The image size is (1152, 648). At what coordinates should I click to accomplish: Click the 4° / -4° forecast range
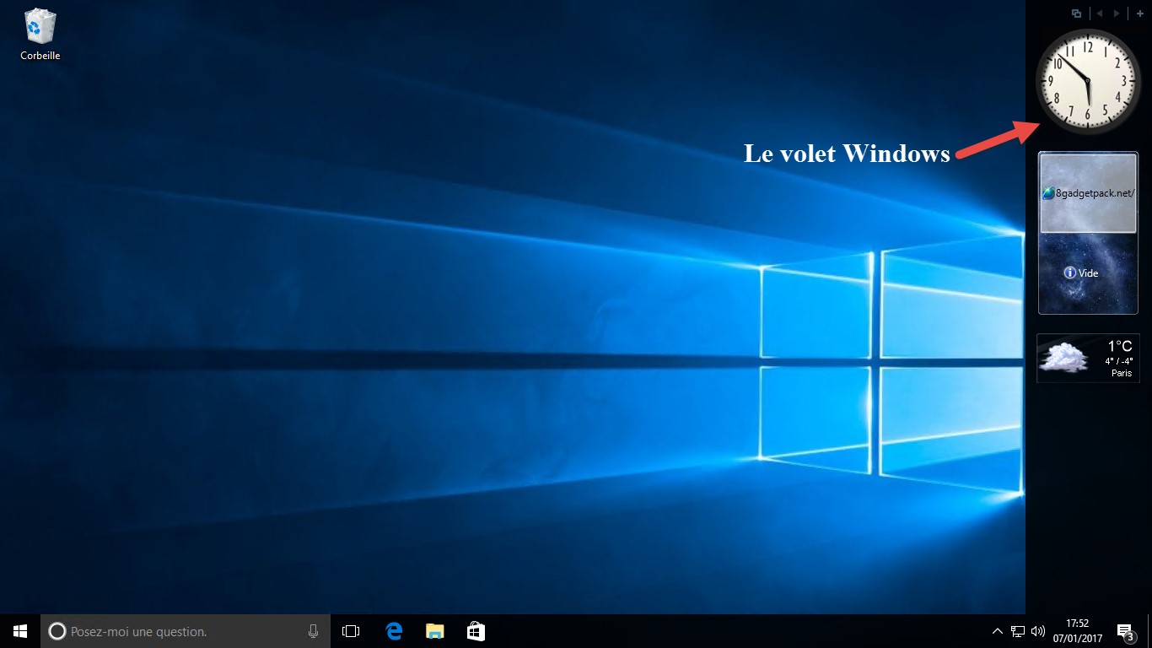click(1119, 361)
